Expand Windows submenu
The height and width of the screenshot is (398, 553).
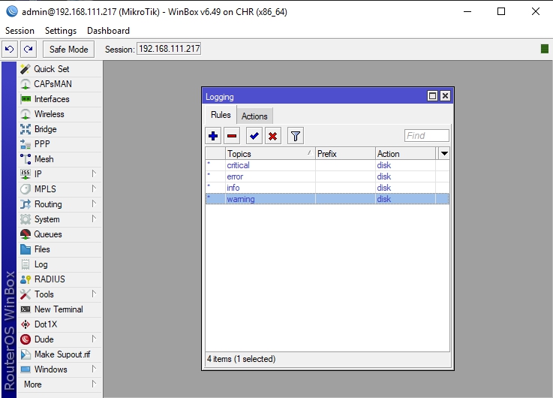point(60,369)
